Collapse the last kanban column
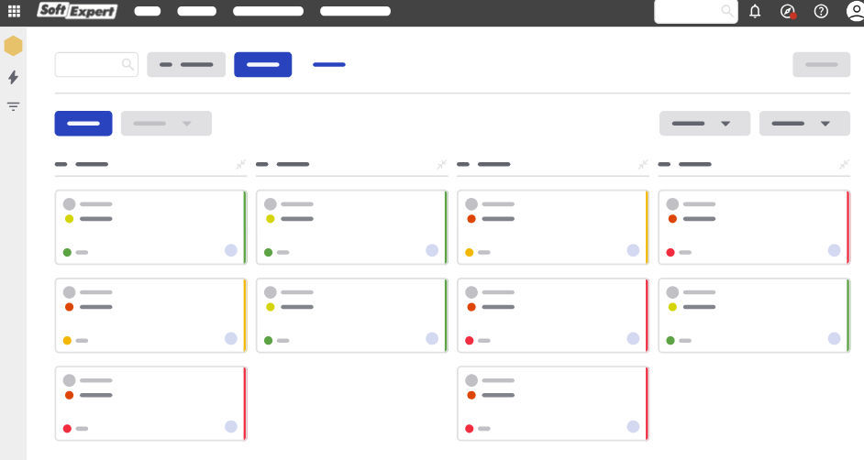This screenshot has width=864, height=460. point(844,165)
